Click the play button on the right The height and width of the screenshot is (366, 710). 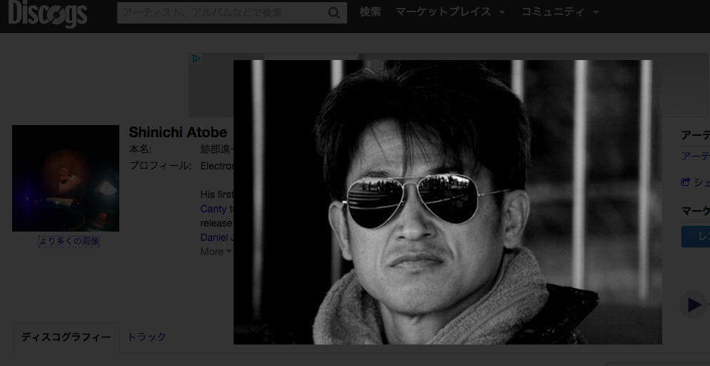(x=694, y=305)
